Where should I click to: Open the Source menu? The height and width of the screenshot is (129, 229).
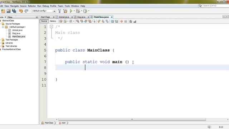tap(23, 6)
